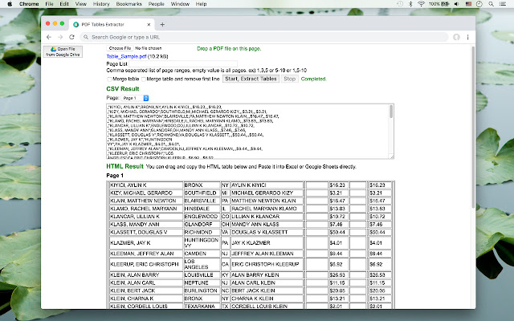Enable the Merge table checkbox

(x=110, y=79)
